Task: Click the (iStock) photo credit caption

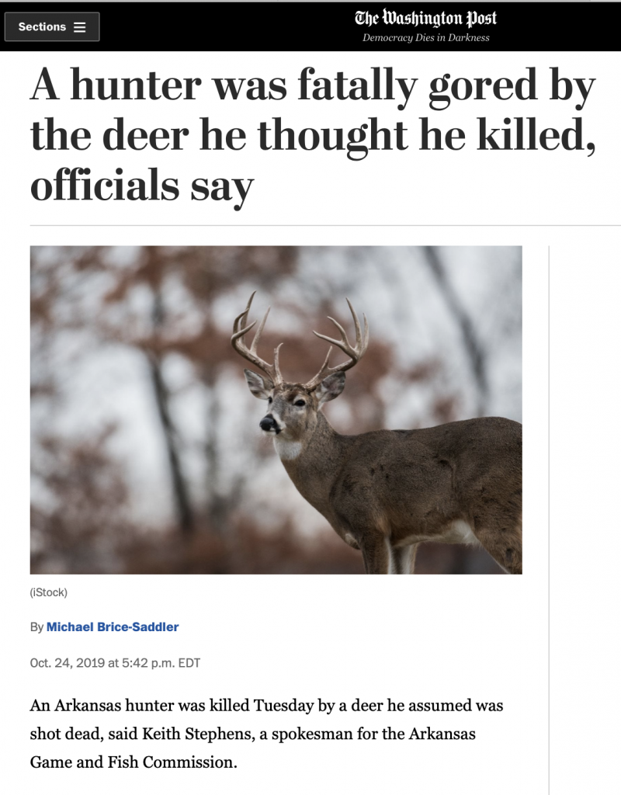Action: [x=49, y=592]
